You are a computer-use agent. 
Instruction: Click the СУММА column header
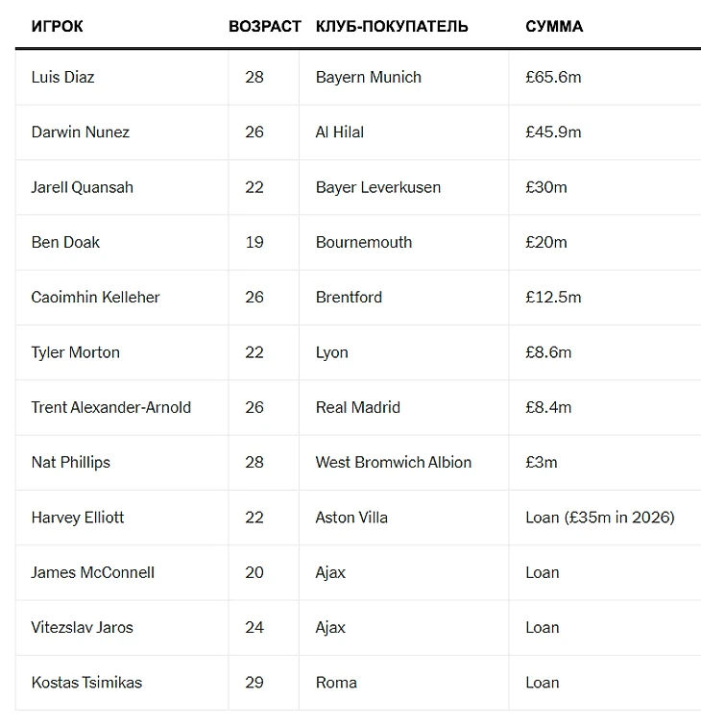click(554, 26)
